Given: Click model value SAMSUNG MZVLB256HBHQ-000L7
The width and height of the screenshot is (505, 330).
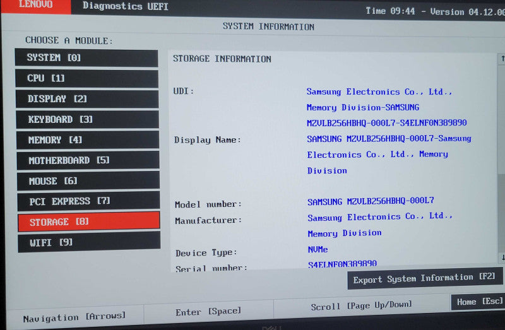Looking at the screenshot, I should 371,201.
